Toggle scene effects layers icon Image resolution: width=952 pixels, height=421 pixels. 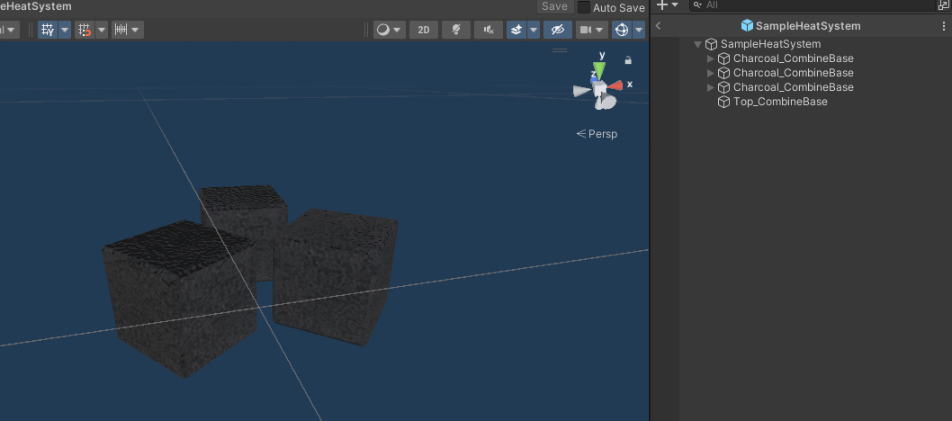point(516,30)
